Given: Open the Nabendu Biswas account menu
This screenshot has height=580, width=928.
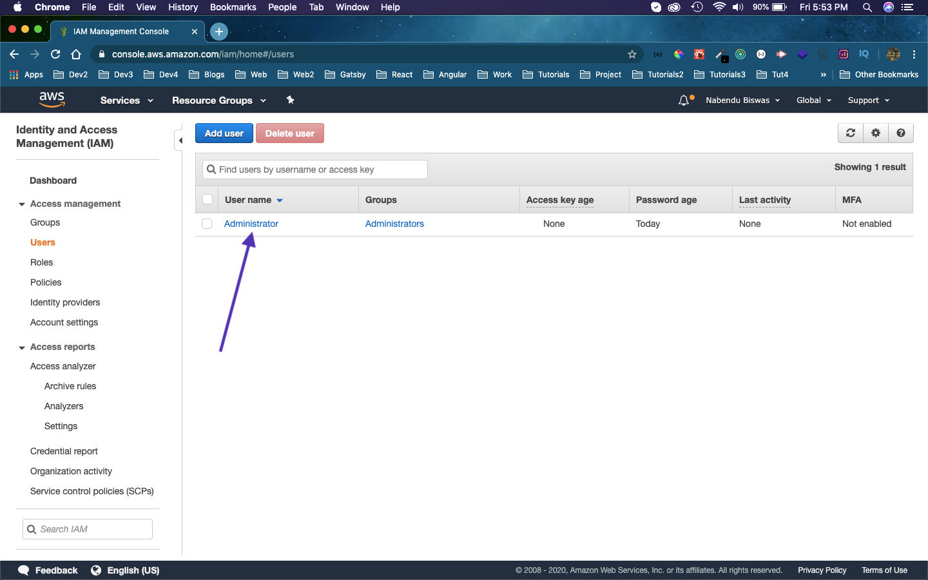Looking at the screenshot, I should click(x=743, y=101).
